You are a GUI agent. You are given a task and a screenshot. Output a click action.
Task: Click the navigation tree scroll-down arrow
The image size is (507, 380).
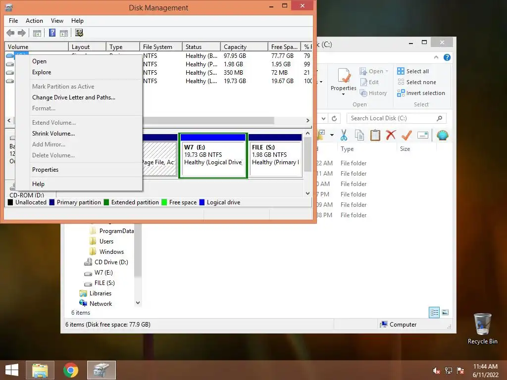pos(138,303)
